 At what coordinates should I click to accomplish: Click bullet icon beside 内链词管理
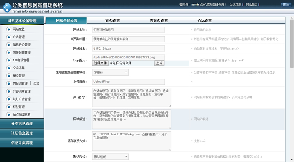8,83
